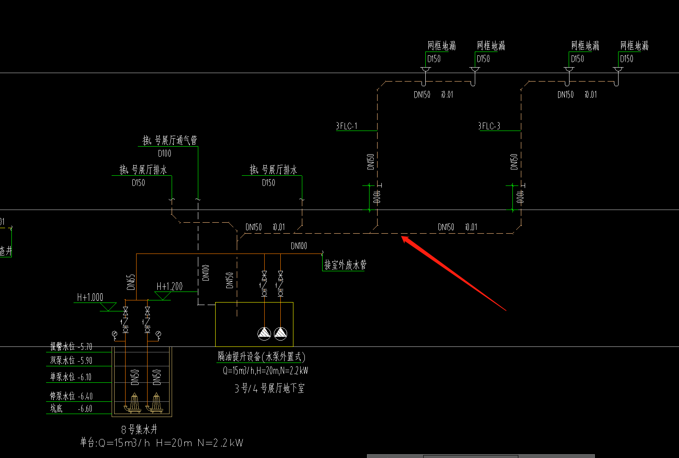The image size is (679, 458).
Task: Select the H+1.000 elevation text
Action: (x=90, y=297)
